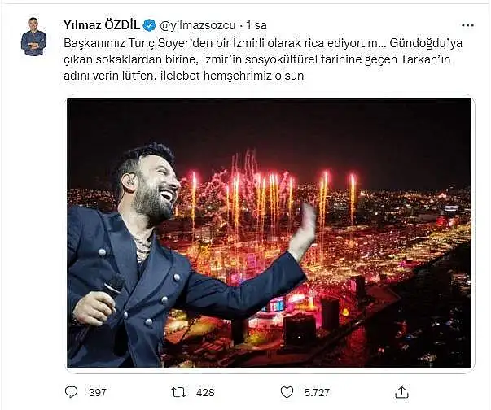Viewport: 491px width, 410px height.
Task: Like the tweet with the heart icon
Action: pyautogui.click(x=287, y=392)
